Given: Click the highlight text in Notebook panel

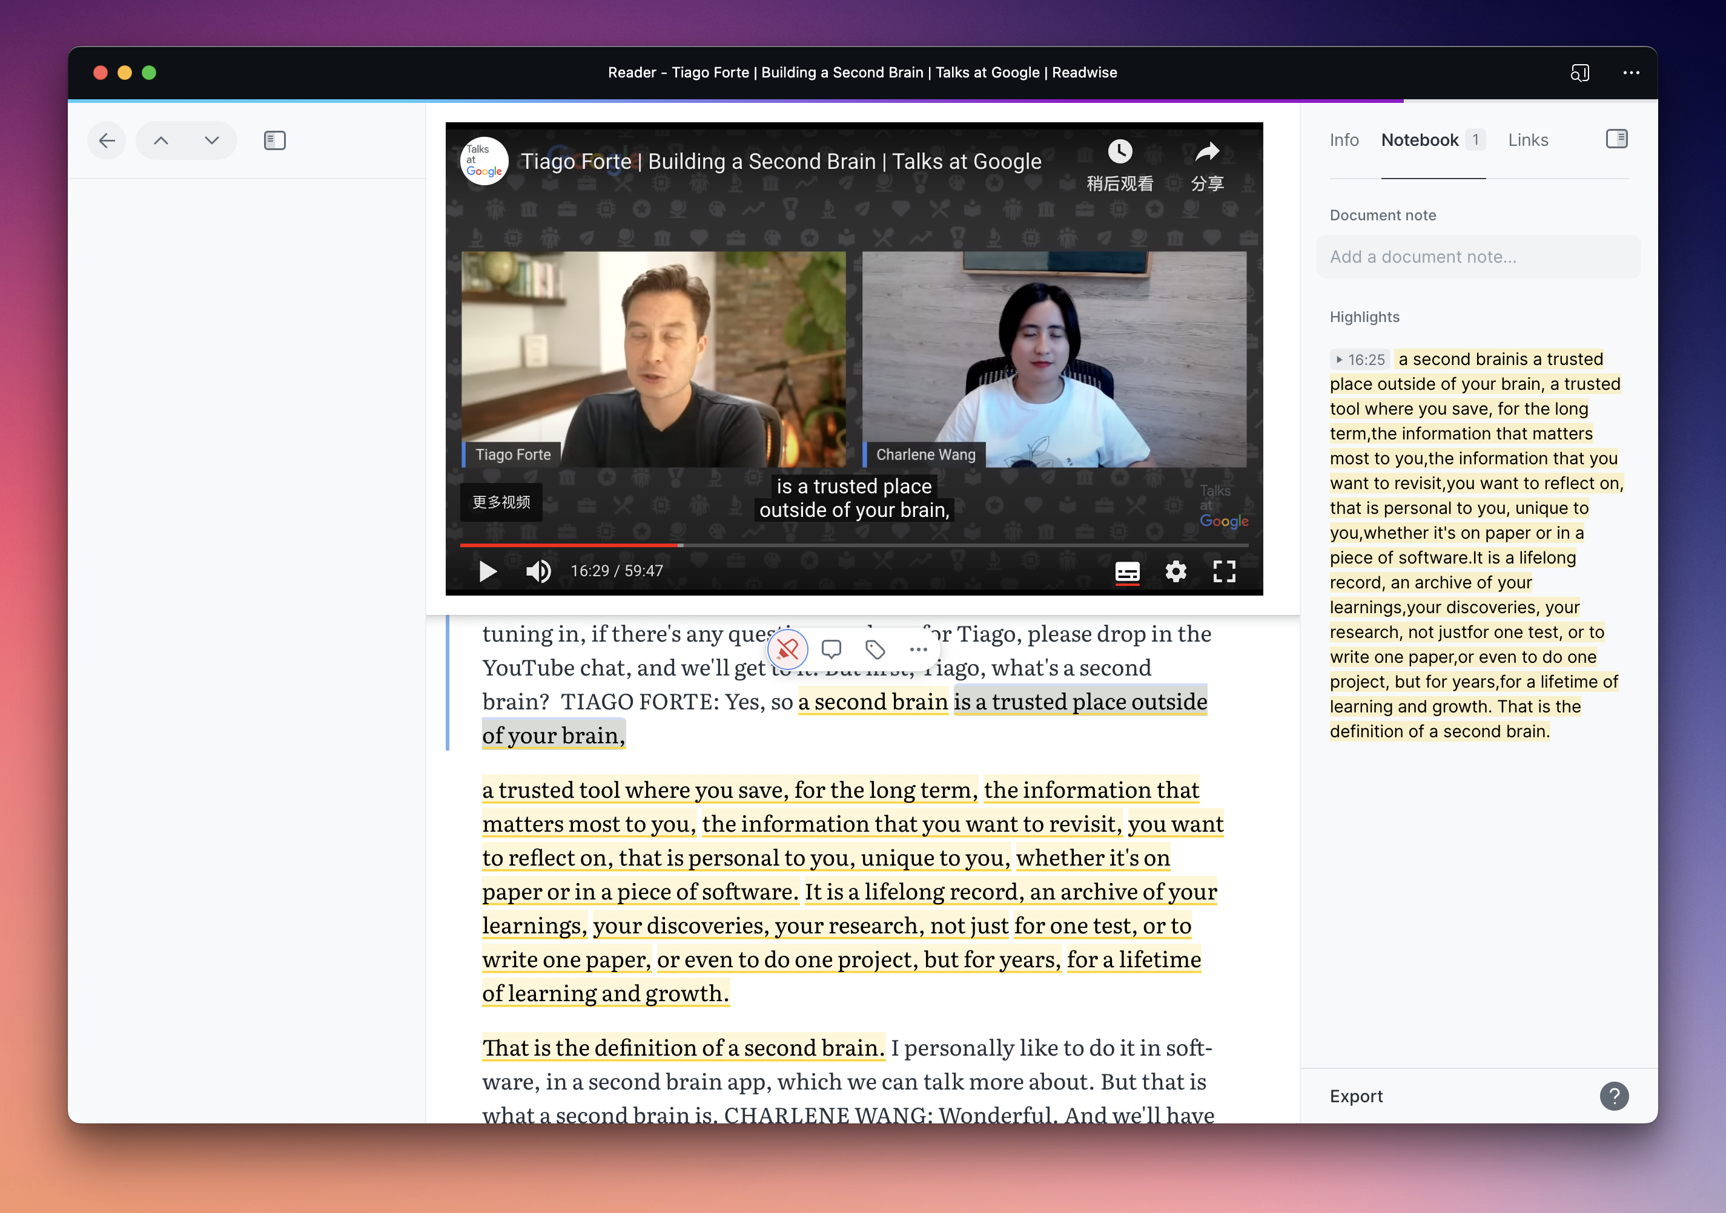Looking at the screenshot, I should [1476, 545].
